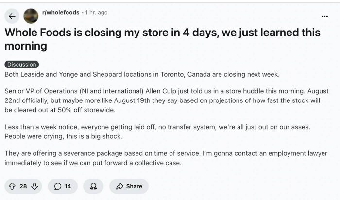Downvote the post with the down arrow
The image size is (340, 200).
point(34,186)
